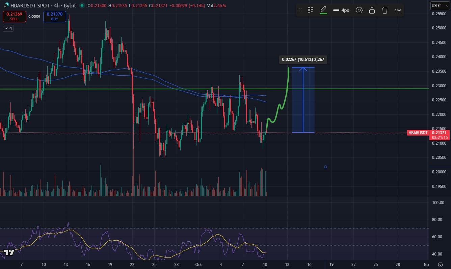Image resolution: width=451 pixels, height=269 pixels.
Task: Click the TradingView logo in the corner
Action: click(x=9, y=253)
